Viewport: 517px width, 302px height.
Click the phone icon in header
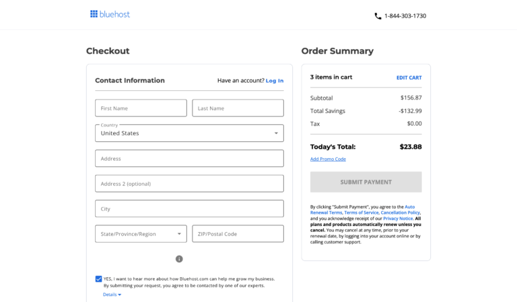point(378,16)
